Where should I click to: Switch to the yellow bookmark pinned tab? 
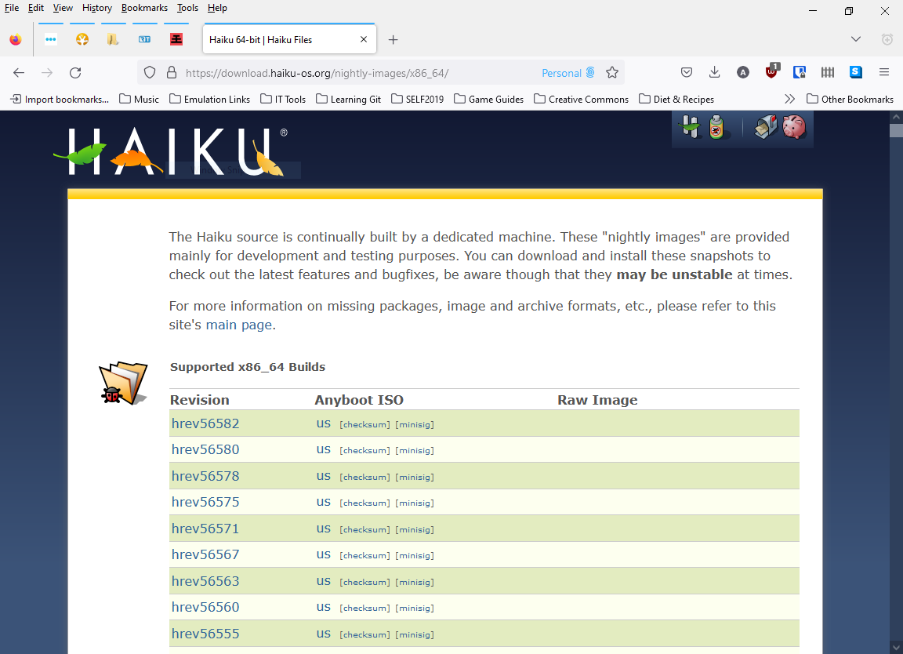(113, 40)
